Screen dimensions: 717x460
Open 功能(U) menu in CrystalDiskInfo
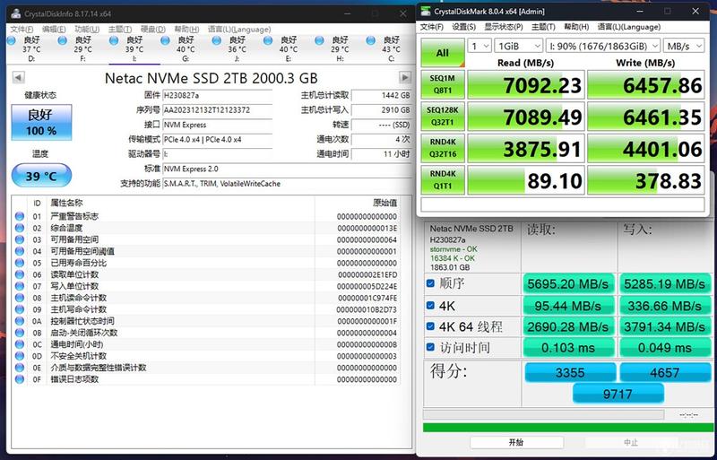click(x=87, y=30)
